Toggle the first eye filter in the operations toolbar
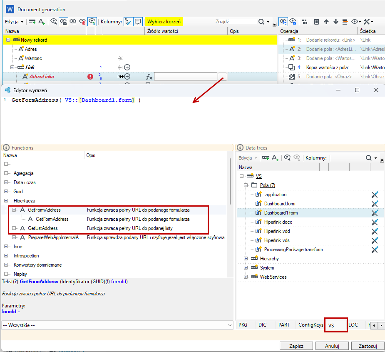Screen dimensions: 385x352 pos(283,22)
